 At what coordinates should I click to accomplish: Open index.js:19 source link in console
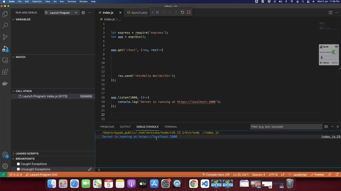pos(330,137)
